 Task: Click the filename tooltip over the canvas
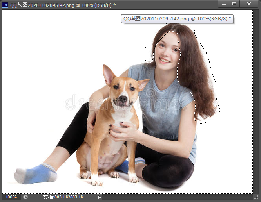click(177, 19)
